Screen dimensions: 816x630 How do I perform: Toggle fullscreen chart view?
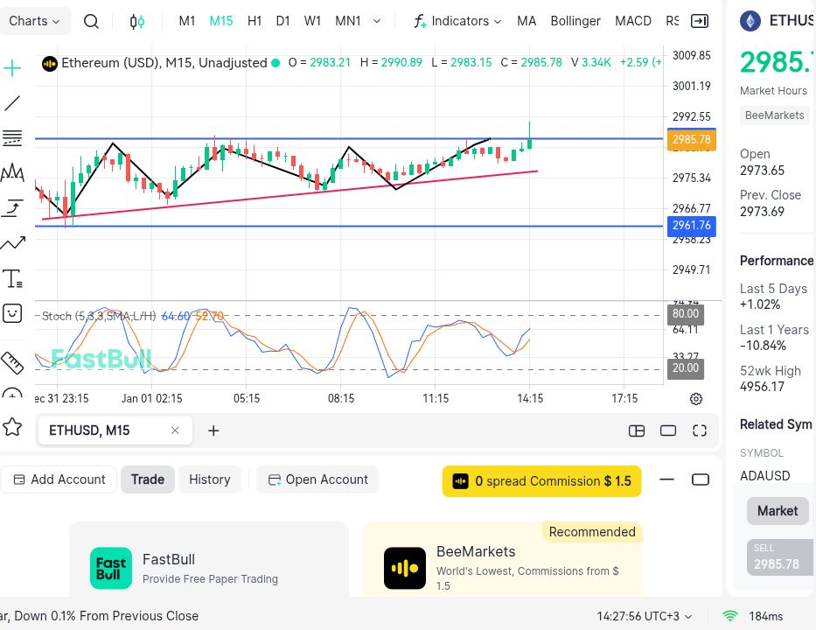coord(700,430)
